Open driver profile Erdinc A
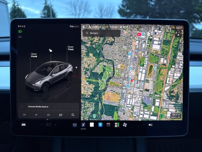 click(x=95, y=27)
